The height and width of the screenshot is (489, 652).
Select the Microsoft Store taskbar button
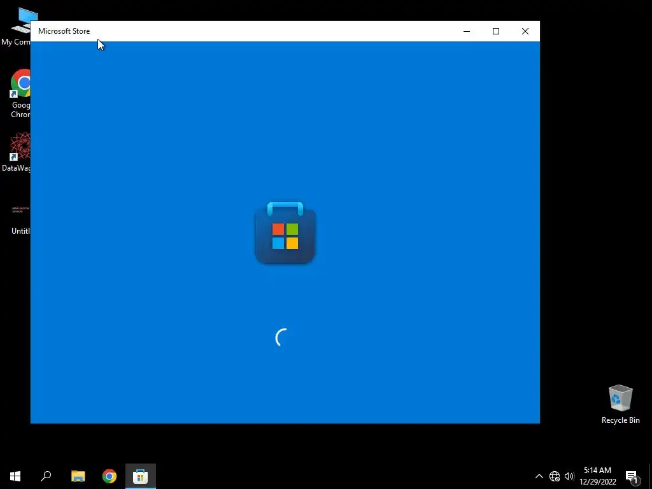141,476
